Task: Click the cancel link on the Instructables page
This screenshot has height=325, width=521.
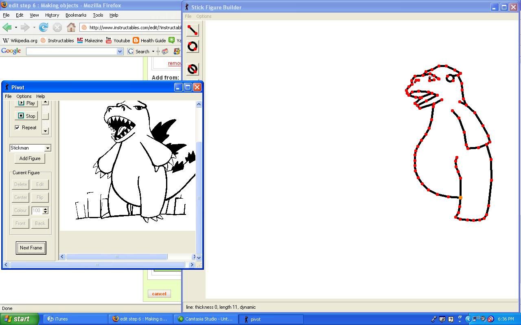Action: [159, 293]
